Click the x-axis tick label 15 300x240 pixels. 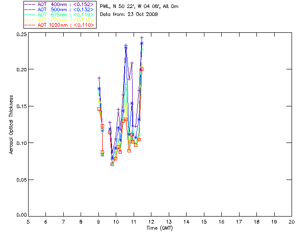point(204,222)
